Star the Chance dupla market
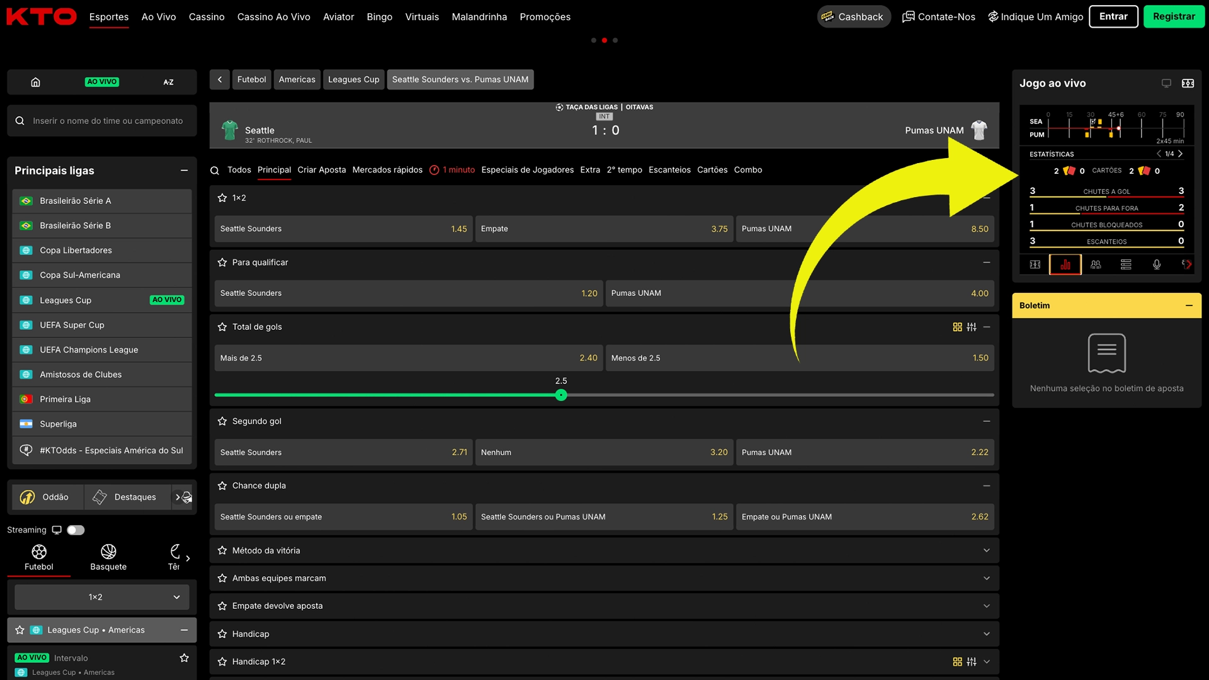Image resolution: width=1209 pixels, height=680 pixels. click(x=222, y=485)
